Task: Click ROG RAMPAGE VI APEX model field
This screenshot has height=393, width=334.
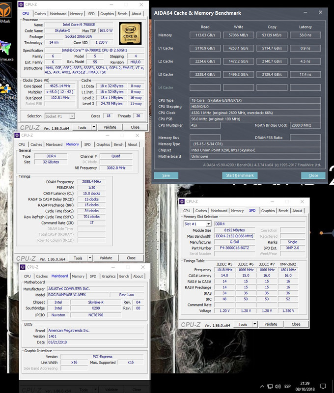Action: [x=78, y=295]
